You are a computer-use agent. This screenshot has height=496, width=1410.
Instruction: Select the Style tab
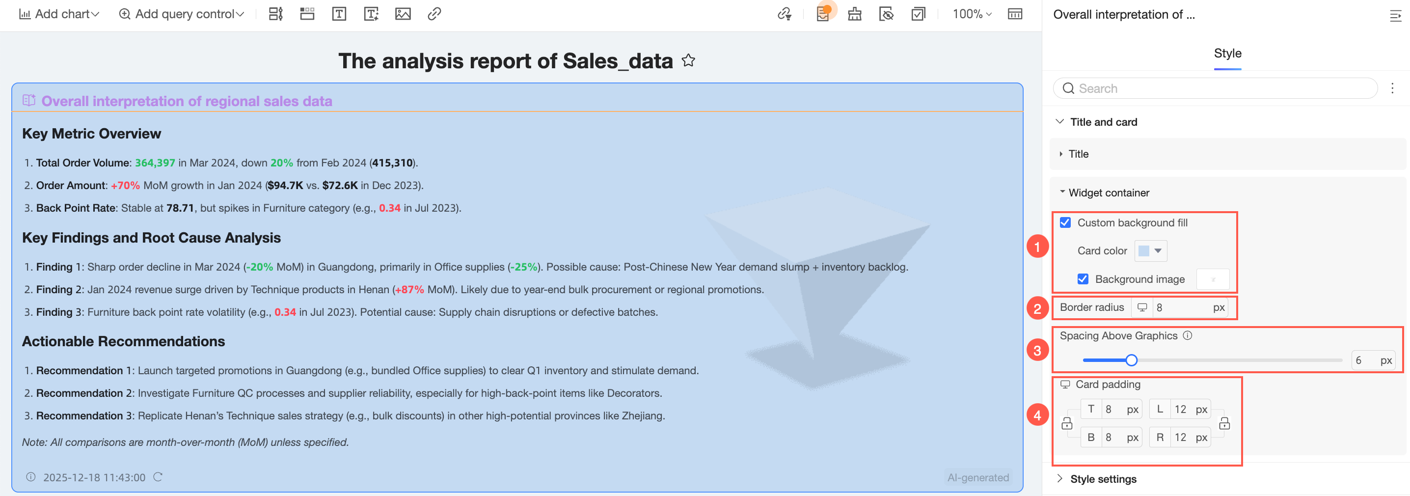tap(1227, 53)
